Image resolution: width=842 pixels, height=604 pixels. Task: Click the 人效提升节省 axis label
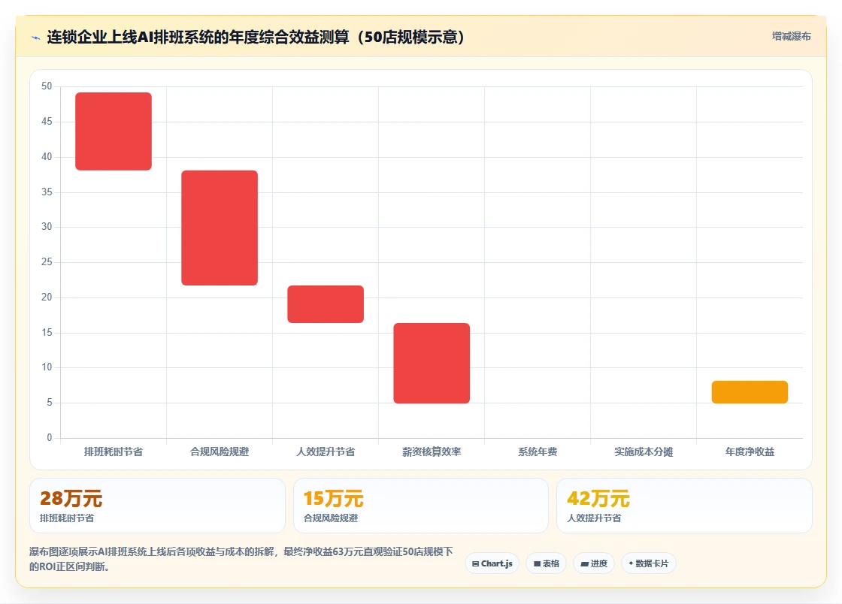[326, 451]
